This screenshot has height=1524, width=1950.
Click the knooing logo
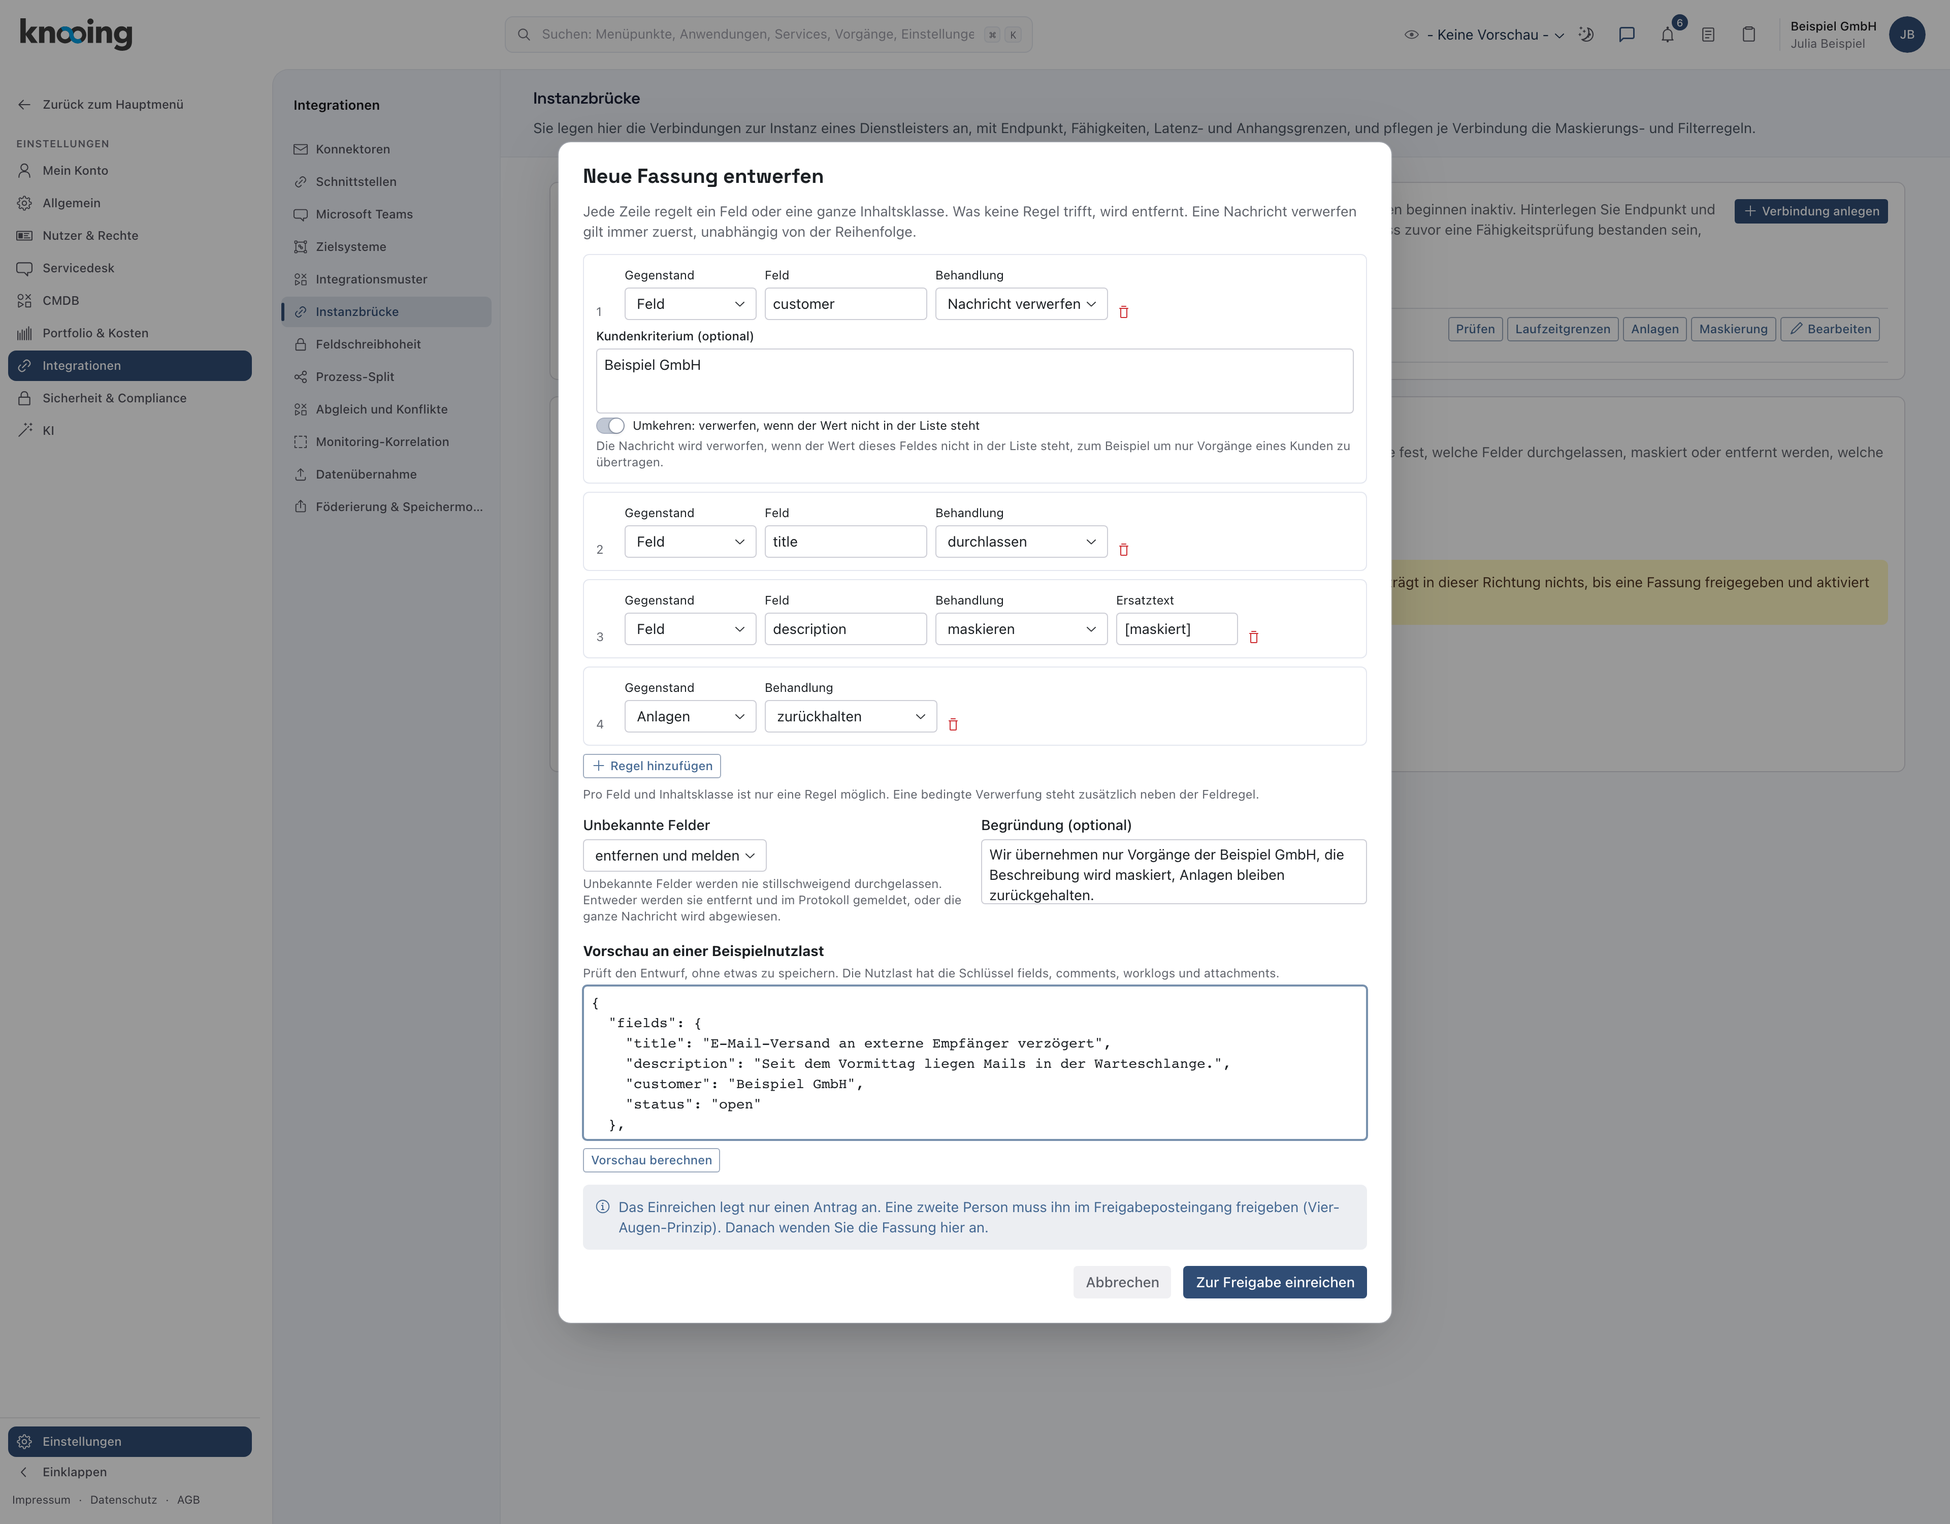point(76,33)
